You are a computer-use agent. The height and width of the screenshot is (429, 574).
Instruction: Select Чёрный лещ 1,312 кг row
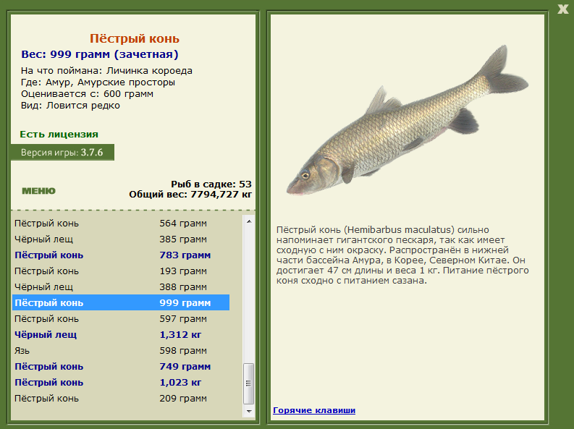coord(121,335)
